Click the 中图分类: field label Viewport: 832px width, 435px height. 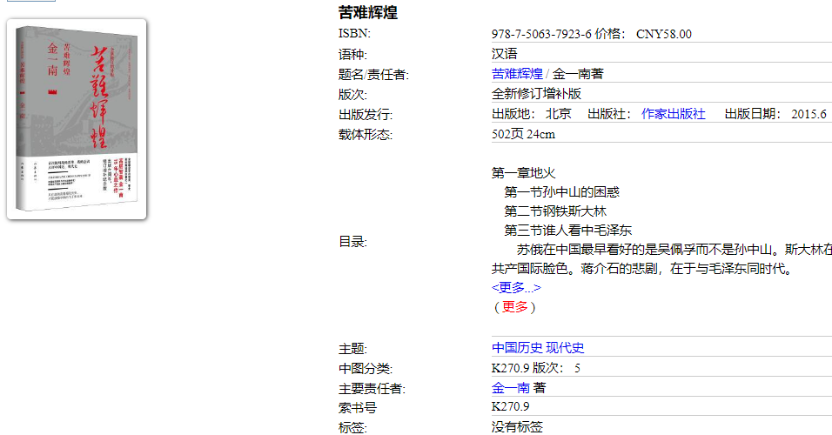[366, 368]
